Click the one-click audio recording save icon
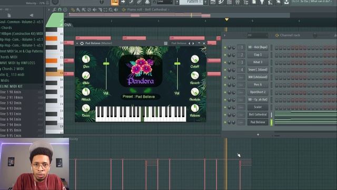The image size is (337, 190). tap(286, 2)
